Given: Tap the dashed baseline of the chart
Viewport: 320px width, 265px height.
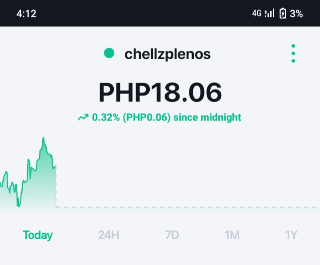Looking at the screenshot, I should [x=188, y=207].
